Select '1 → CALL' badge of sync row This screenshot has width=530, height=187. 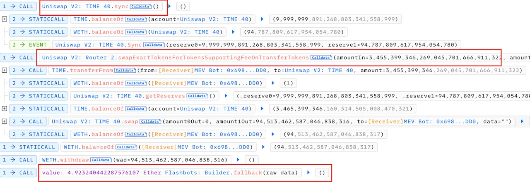tap(18, 7)
